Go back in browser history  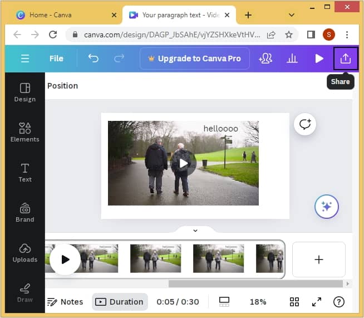pos(17,35)
